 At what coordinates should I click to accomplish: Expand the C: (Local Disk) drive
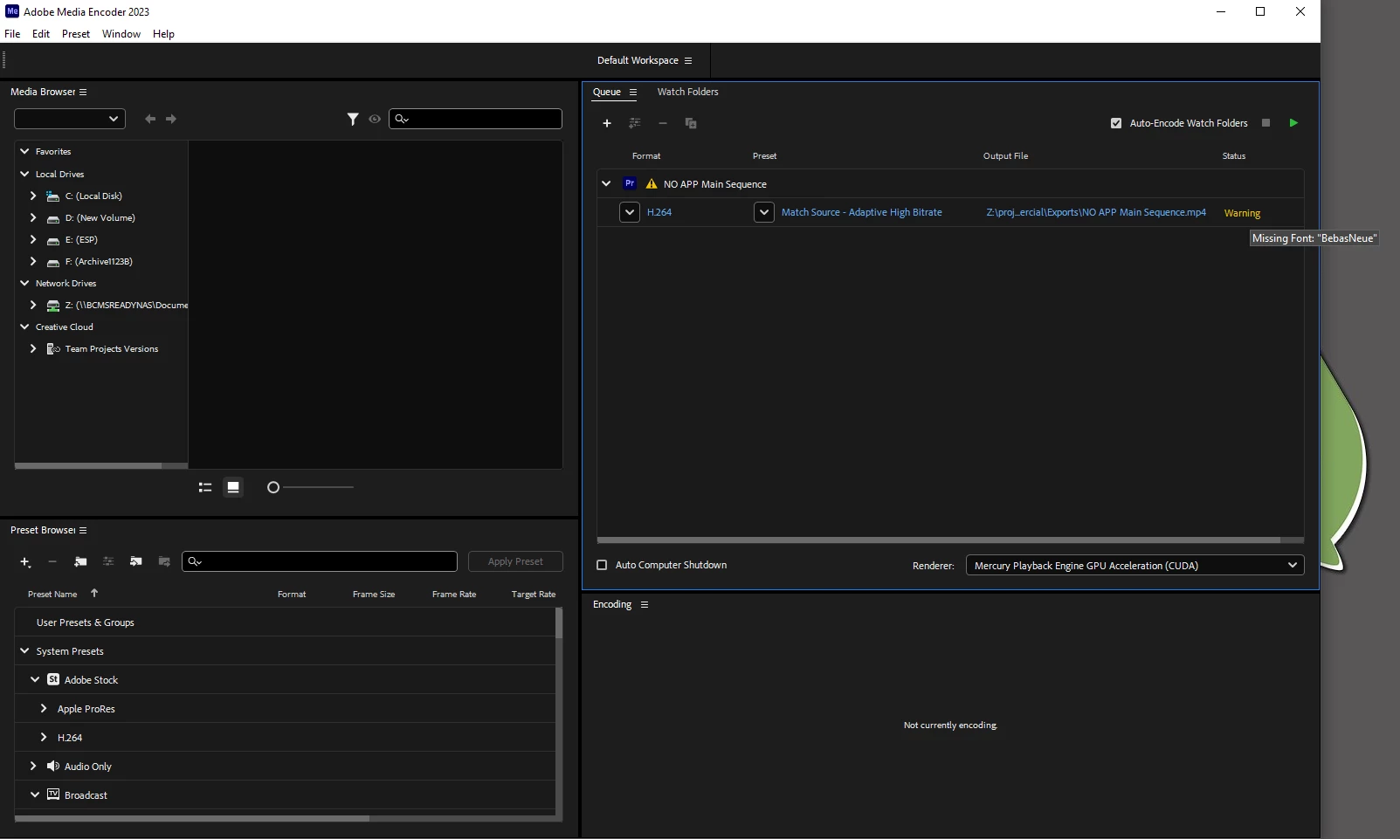click(x=33, y=196)
